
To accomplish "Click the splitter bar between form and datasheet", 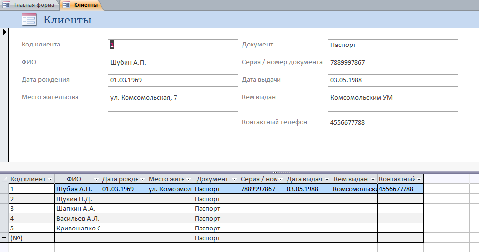I will (x=239, y=172).
